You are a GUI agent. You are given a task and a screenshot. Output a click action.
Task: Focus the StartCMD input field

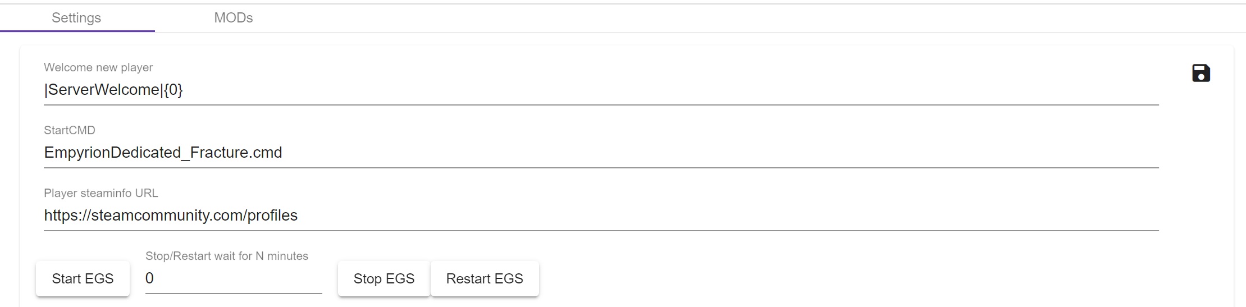click(601, 153)
